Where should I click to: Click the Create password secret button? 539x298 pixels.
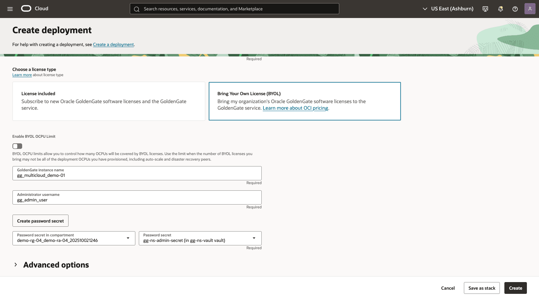(x=40, y=220)
